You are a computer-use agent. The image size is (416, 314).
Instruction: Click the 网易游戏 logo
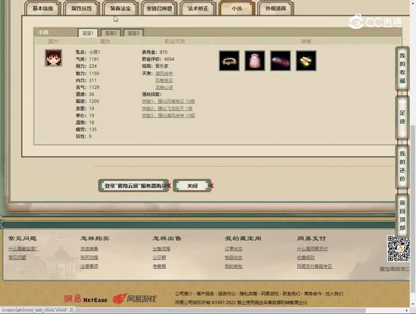click(x=134, y=299)
